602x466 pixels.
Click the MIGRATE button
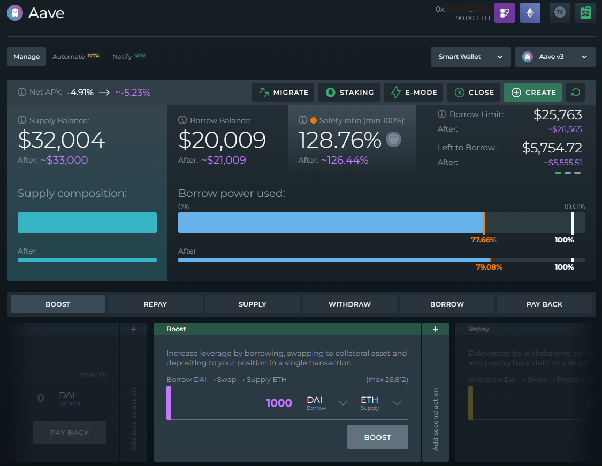coord(283,92)
